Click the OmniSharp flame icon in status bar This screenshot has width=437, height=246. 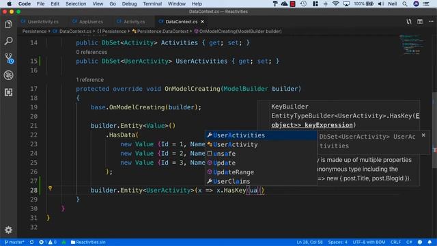(64, 242)
